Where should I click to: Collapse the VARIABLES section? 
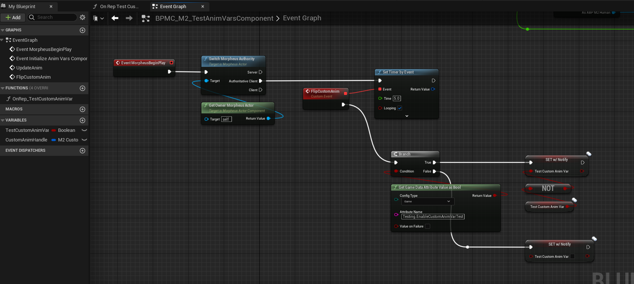3,120
